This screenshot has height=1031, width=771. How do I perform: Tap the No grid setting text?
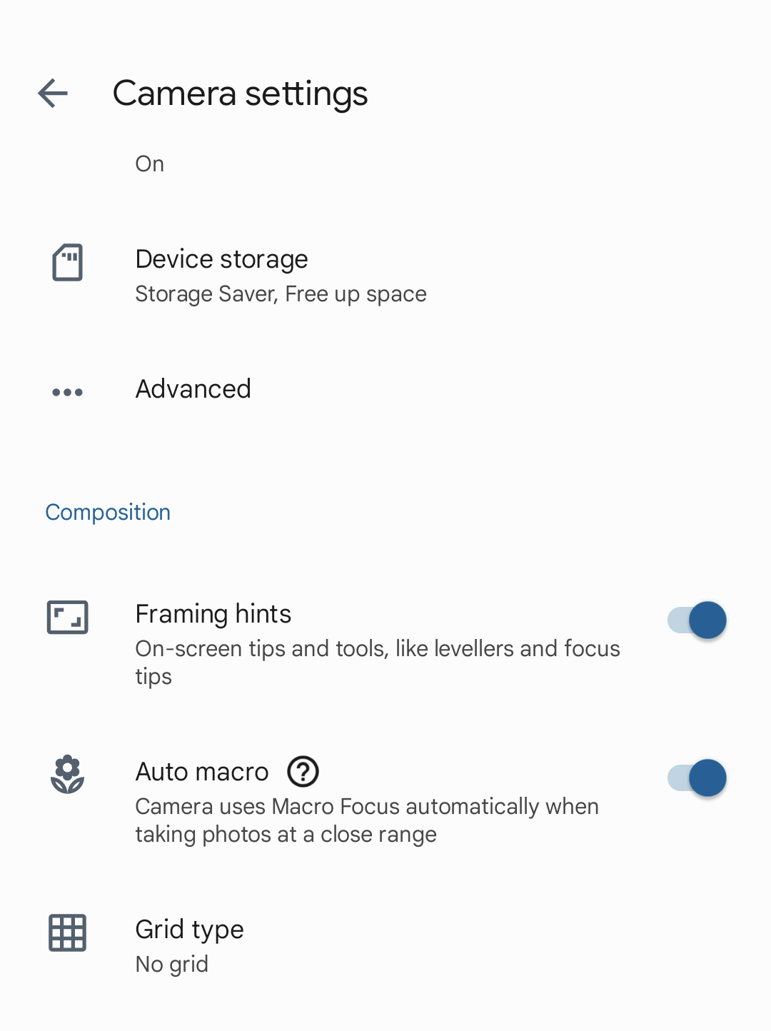pyautogui.click(x=171, y=964)
